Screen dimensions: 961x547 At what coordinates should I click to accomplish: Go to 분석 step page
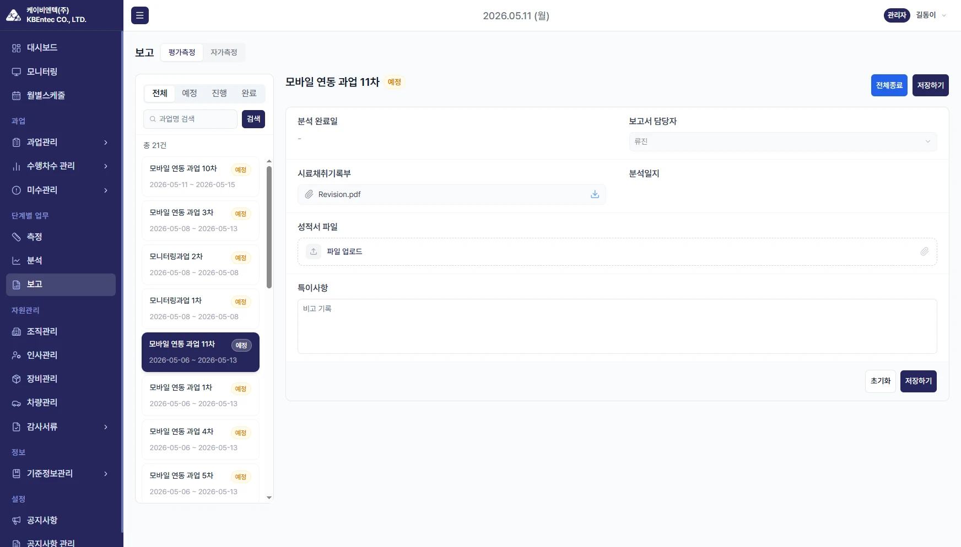pyautogui.click(x=61, y=260)
